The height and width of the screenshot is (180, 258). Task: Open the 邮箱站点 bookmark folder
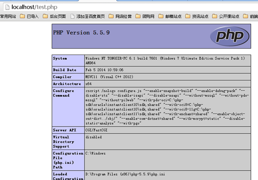pyautogui.click(x=170, y=16)
